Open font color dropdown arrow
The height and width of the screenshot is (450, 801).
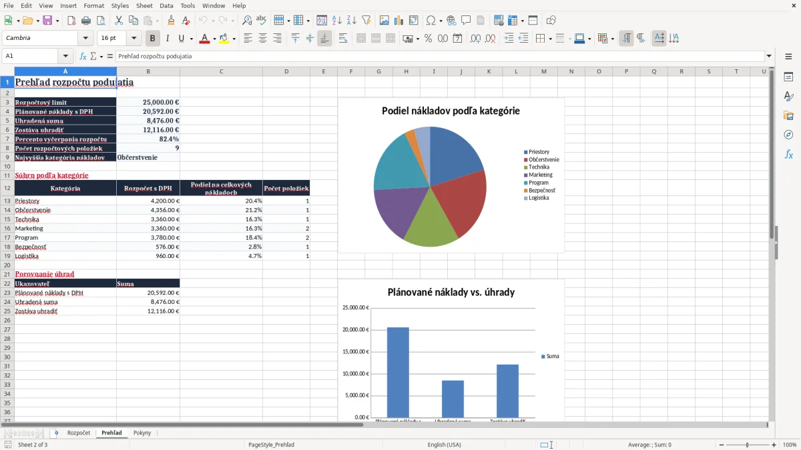point(214,39)
